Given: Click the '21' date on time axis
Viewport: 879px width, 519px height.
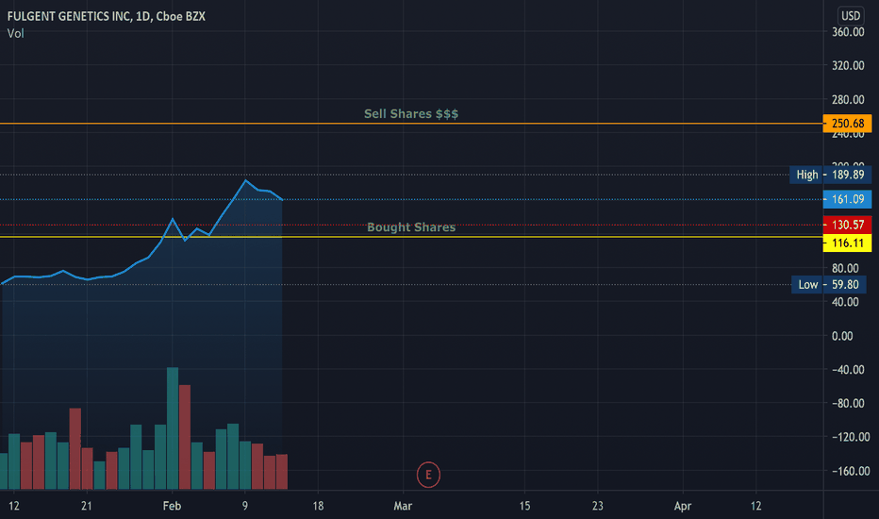Looking at the screenshot, I should 87,506.
